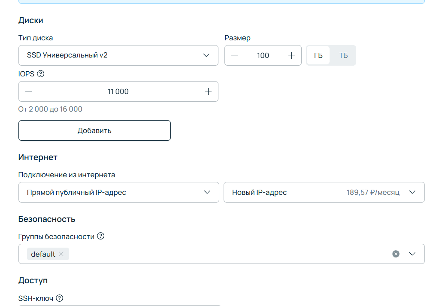
Task: Click the IOPS value 11 000 field
Action: 118,91
